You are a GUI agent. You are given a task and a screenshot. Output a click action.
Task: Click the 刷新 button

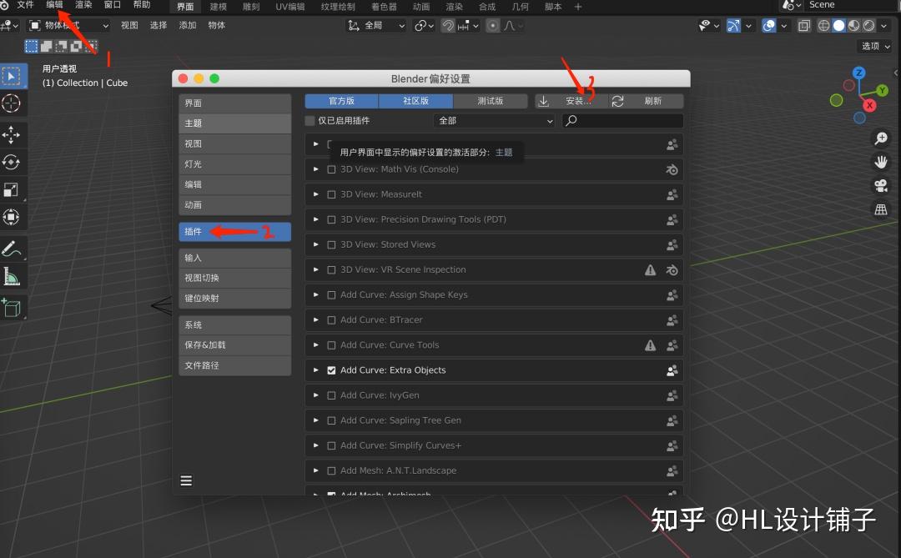click(x=647, y=101)
